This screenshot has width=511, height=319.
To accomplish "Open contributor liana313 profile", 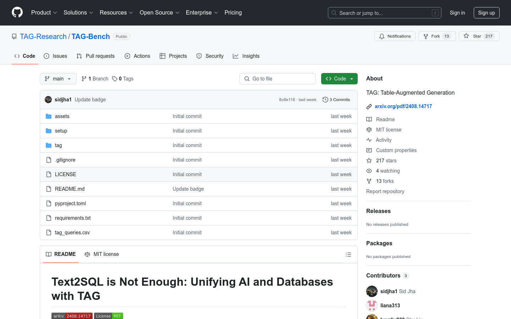I will pos(390,306).
